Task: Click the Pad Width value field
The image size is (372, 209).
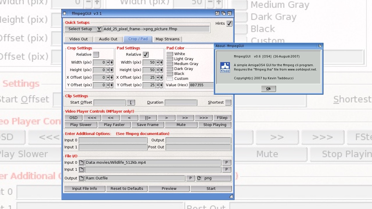Action: [x=149, y=62]
